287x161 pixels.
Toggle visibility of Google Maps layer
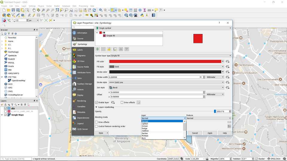[6, 115]
